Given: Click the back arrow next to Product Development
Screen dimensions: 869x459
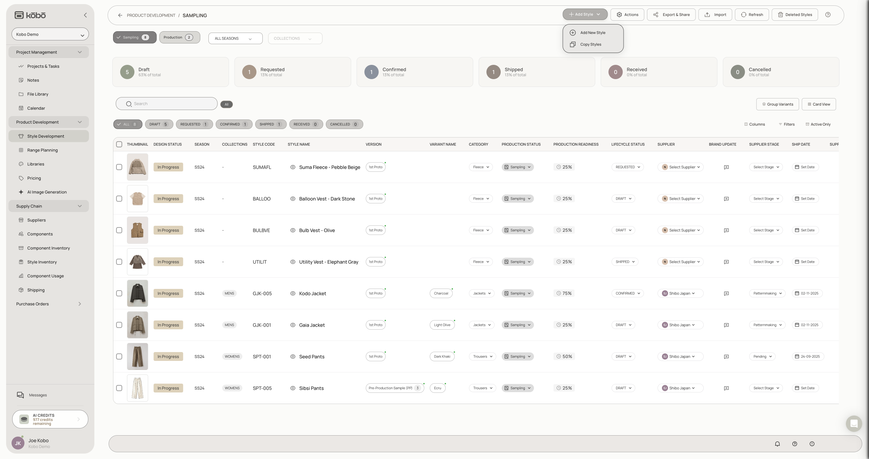Looking at the screenshot, I should (120, 15).
